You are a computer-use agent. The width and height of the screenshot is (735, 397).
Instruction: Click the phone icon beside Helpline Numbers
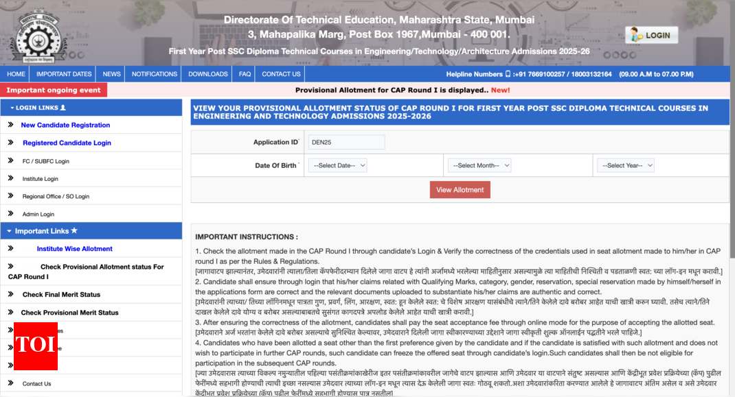pyautogui.click(x=508, y=74)
